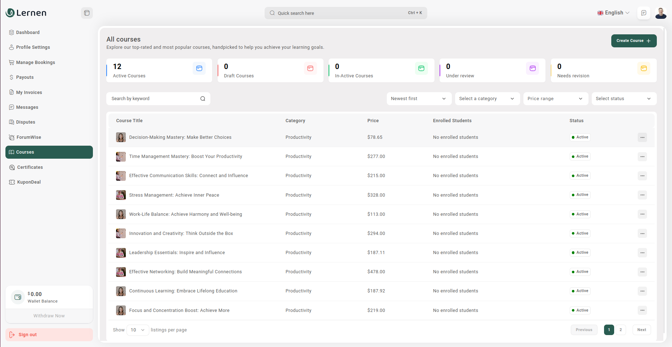Image resolution: width=672 pixels, height=347 pixels.
Task: Go to Certificates in the sidebar
Action: [30, 167]
